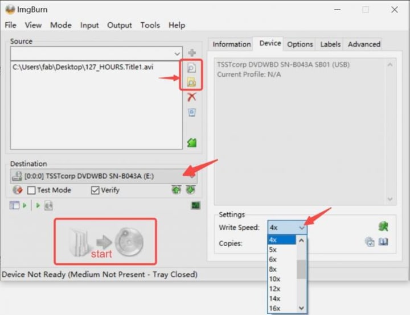Open the Help menu
This screenshot has height=315, width=410.
(177, 25)
